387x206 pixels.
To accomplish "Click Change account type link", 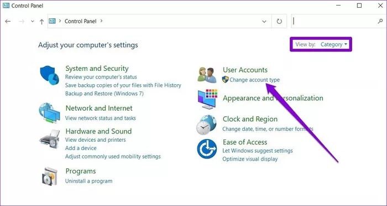I will [254, 80].
